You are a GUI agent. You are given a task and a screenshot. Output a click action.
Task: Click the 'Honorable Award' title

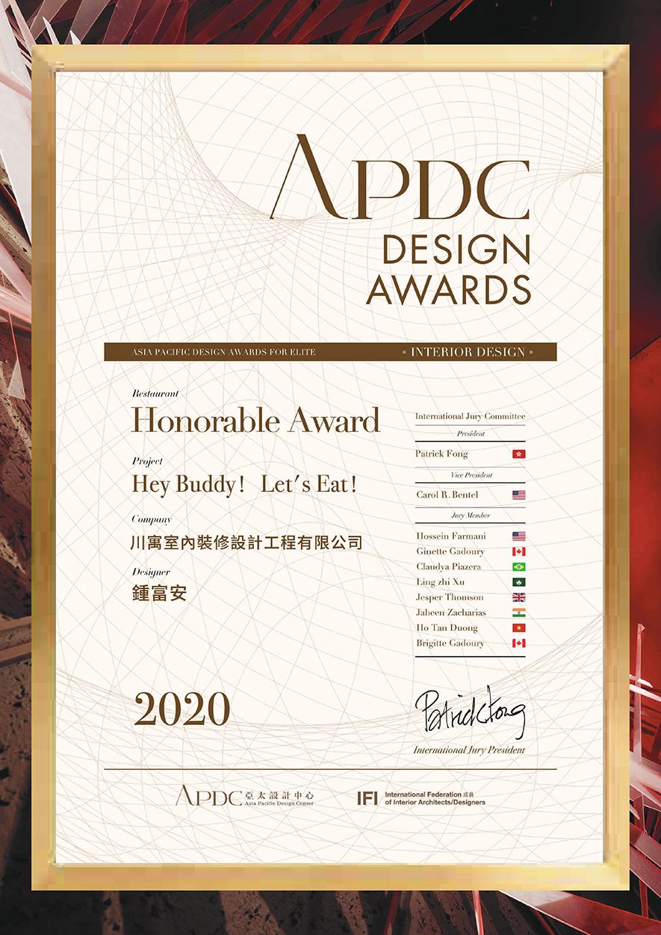256,422
